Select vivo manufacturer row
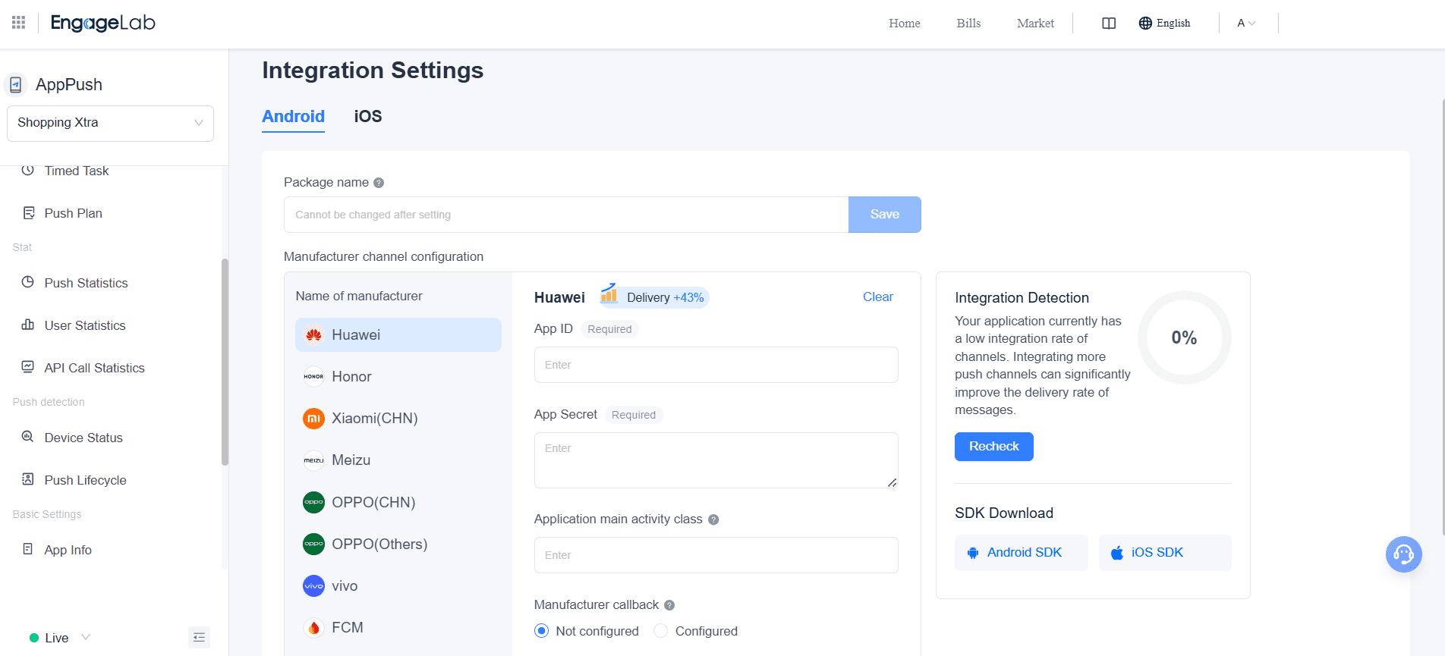The image size is (1445, 656). pyautogui.click(x=398, y=586)
